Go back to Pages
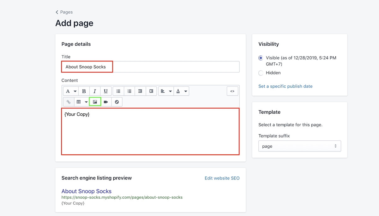The image size is (379, 216). pyautogui.click(x=64, y=12)
